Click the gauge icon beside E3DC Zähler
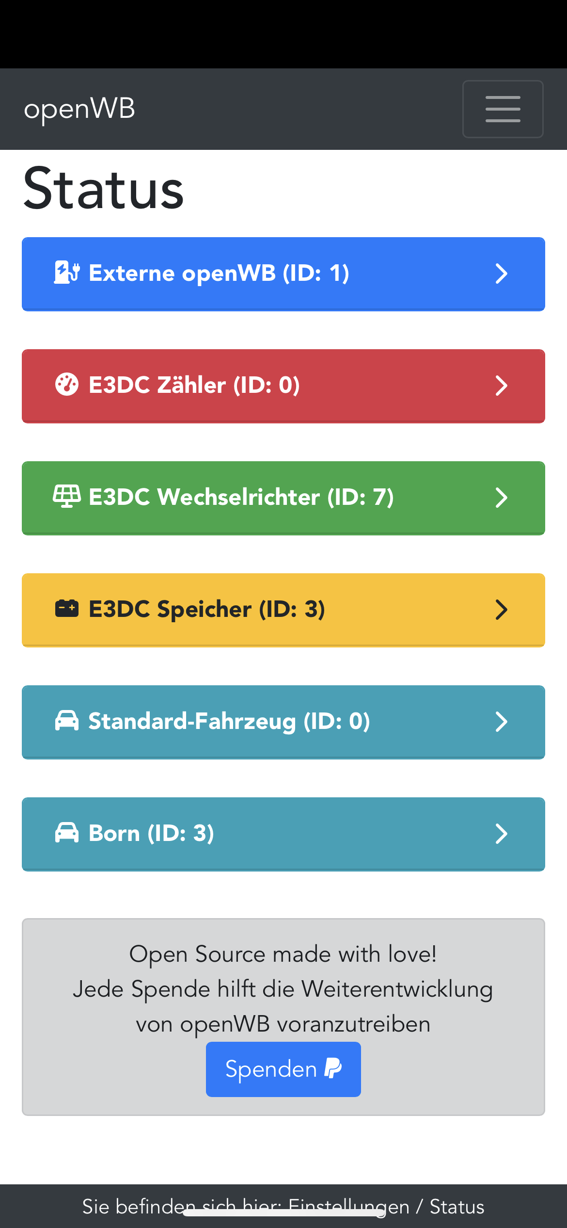 [66, 385]
